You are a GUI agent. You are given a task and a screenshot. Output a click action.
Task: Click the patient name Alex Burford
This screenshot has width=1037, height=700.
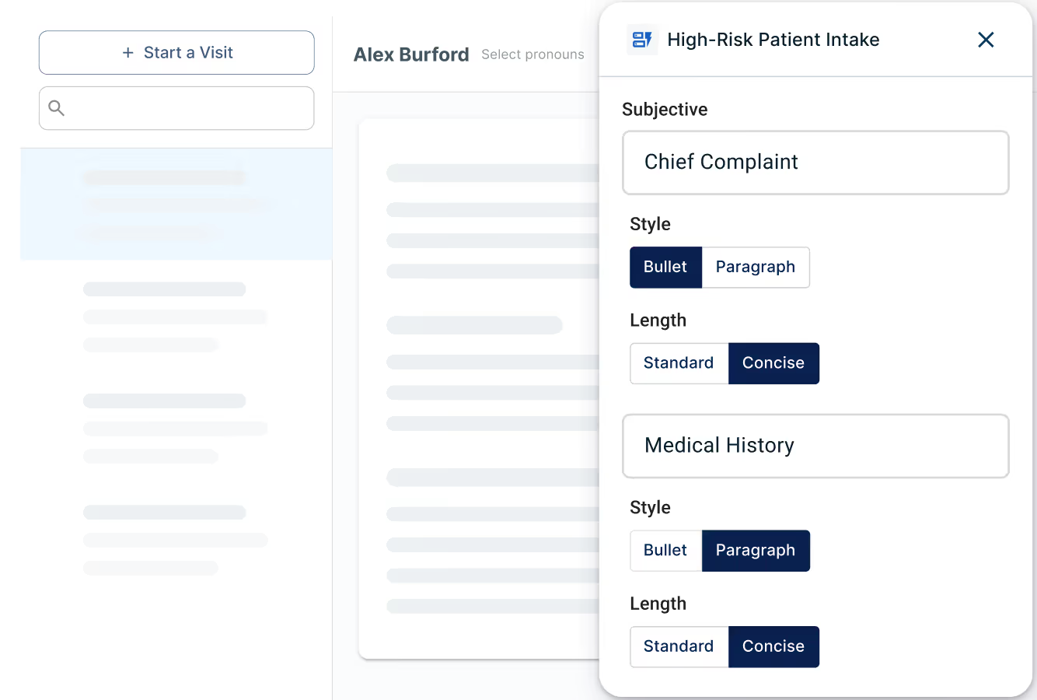click(x=411, y=54)
